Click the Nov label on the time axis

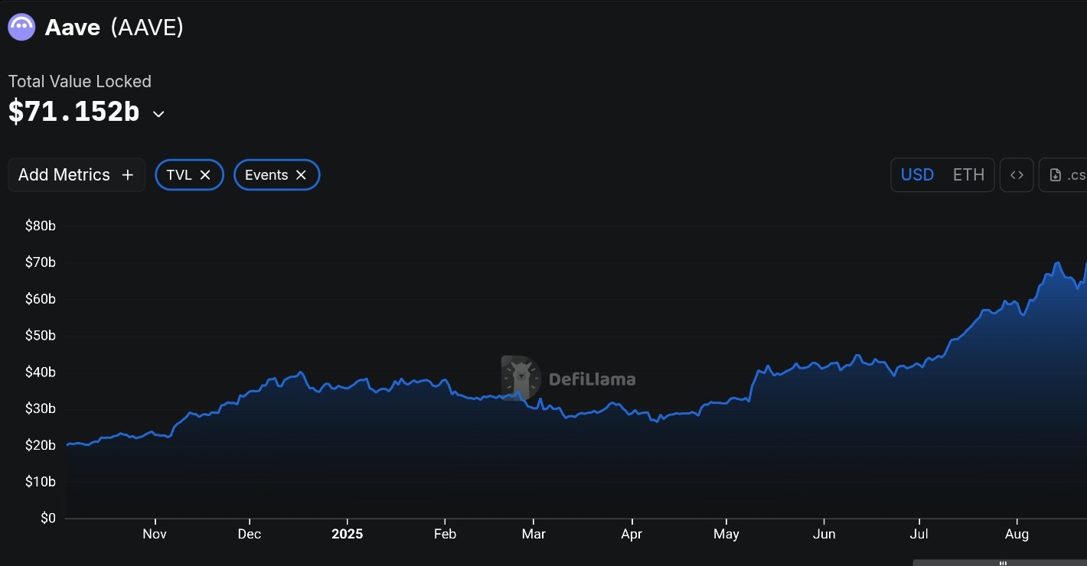[x=155, y=534]
